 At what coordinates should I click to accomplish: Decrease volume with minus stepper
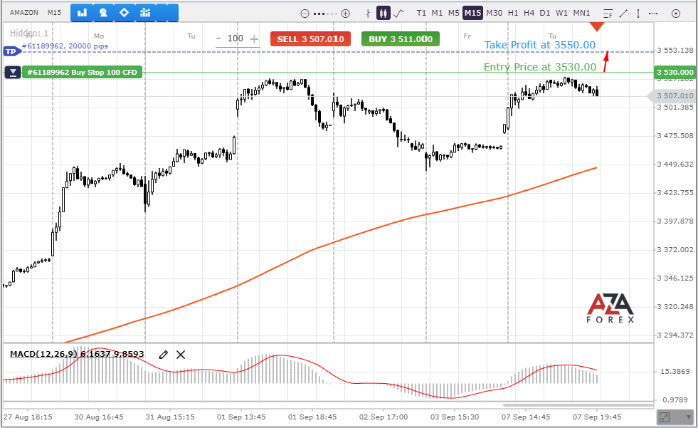click(218, 38)
